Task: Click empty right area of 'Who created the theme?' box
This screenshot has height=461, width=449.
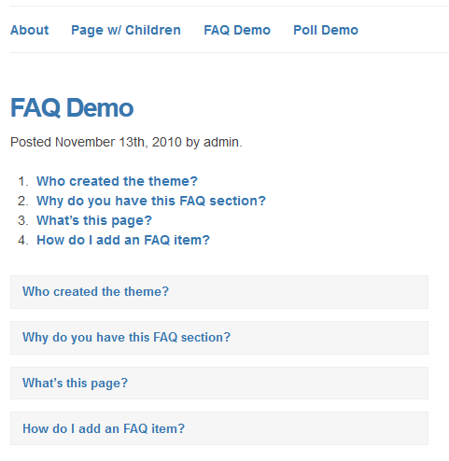Action: (299, 292)
